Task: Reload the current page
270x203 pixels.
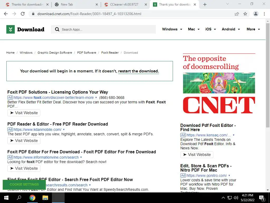Action: (23, 14)
